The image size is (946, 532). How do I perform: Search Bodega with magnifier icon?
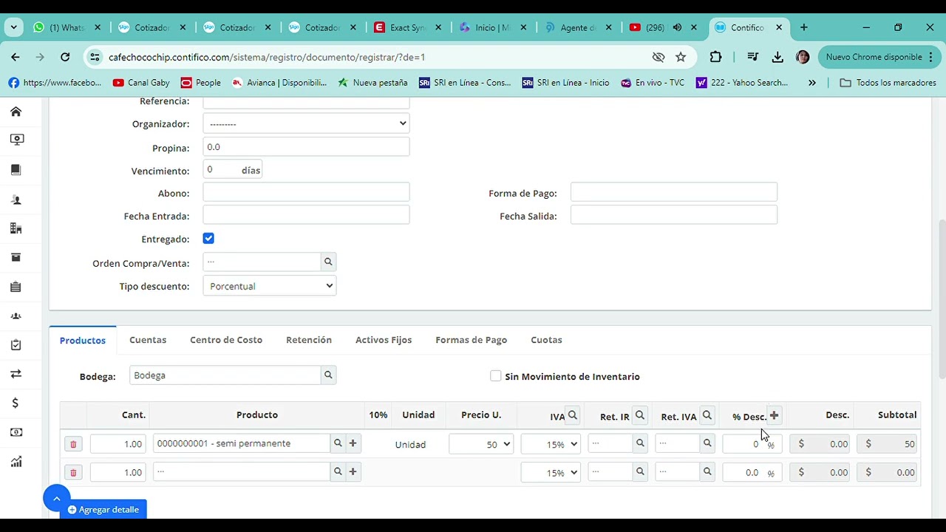tap(328, 375)
